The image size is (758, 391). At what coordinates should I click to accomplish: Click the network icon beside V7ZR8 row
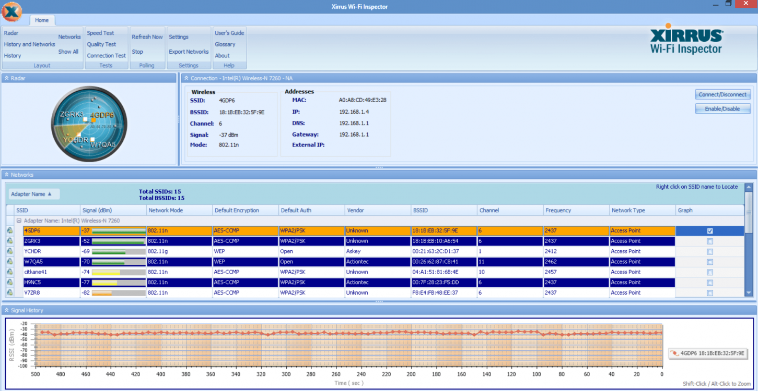point(10,293)
